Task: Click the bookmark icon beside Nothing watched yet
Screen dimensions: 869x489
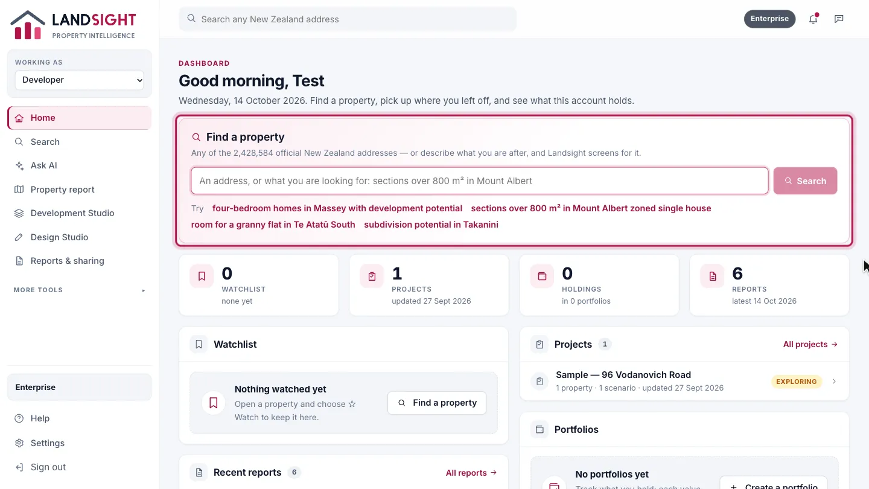Action: tap(213, 403)
